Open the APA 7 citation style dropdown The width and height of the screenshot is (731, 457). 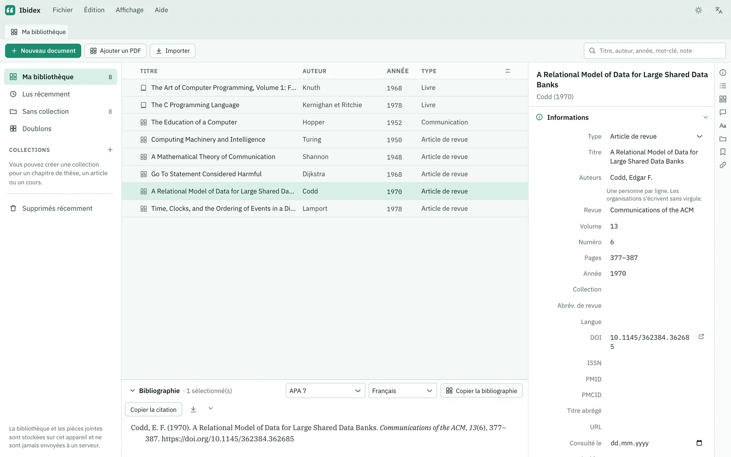tap(325, 391)
